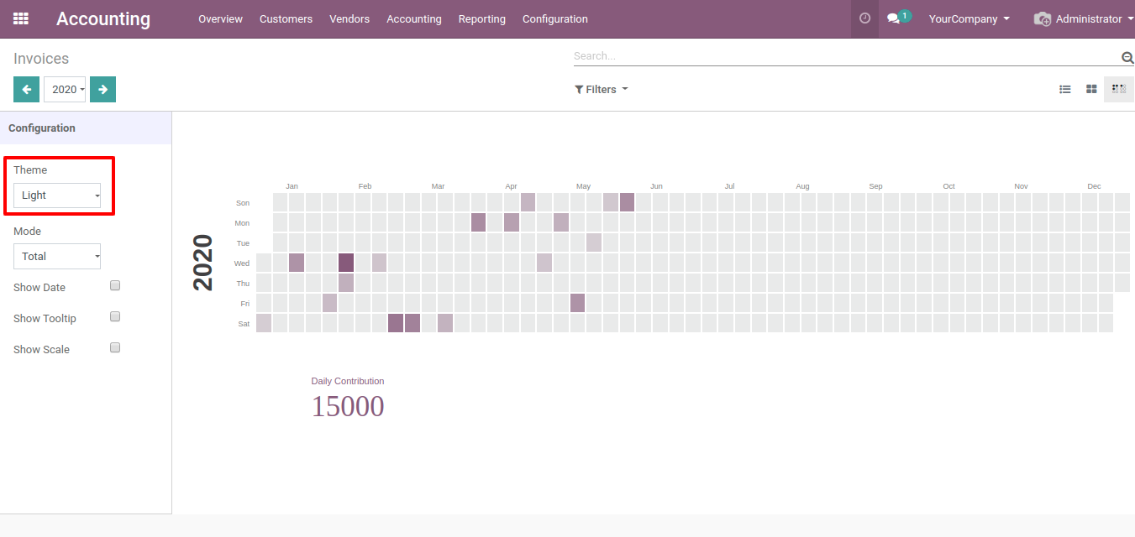Open the Configuration menu
The width and height of the screenshot is (1135, 537).
point(554,18)
